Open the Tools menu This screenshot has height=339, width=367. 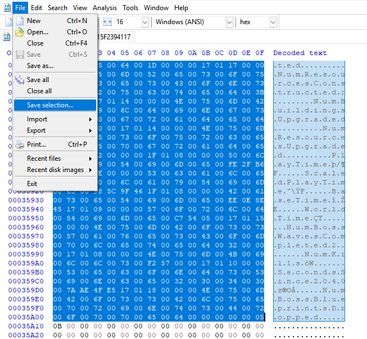pos(130,8)
